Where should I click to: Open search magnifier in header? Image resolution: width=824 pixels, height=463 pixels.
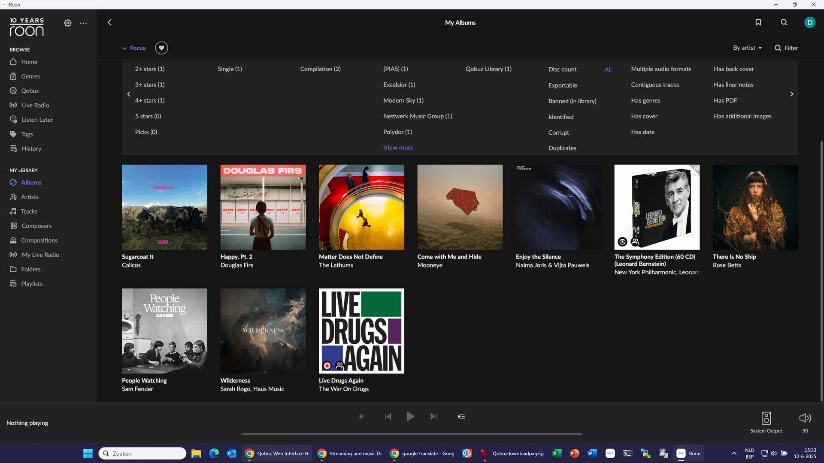point(784,22)
